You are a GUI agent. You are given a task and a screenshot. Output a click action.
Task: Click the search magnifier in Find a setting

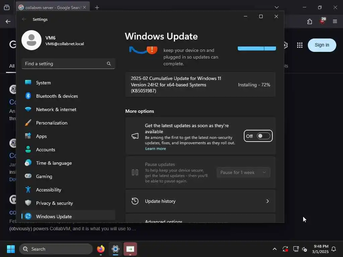pyautogui.click(x=109, y=64)
